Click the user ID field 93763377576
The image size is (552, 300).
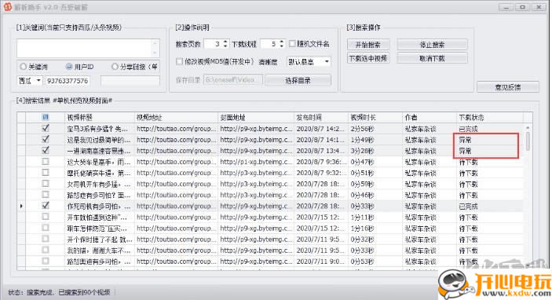click(68, 81)
